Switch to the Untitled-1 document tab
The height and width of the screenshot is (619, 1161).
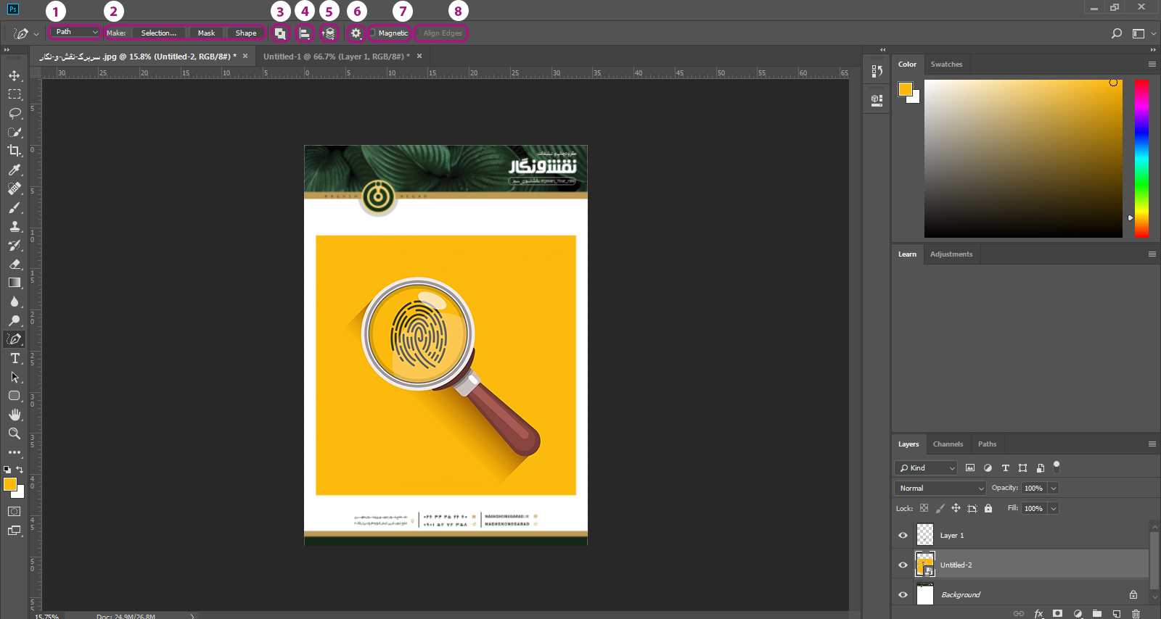coord(336,57)
